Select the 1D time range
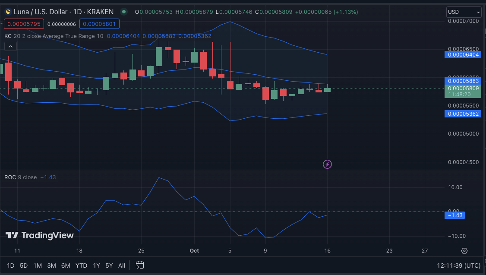Screen dimensions: 486x275 [x=10, y=266]
